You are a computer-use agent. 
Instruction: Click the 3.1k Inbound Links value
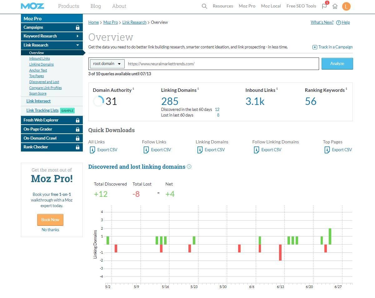pyautogui.click(x=255, y=101)
